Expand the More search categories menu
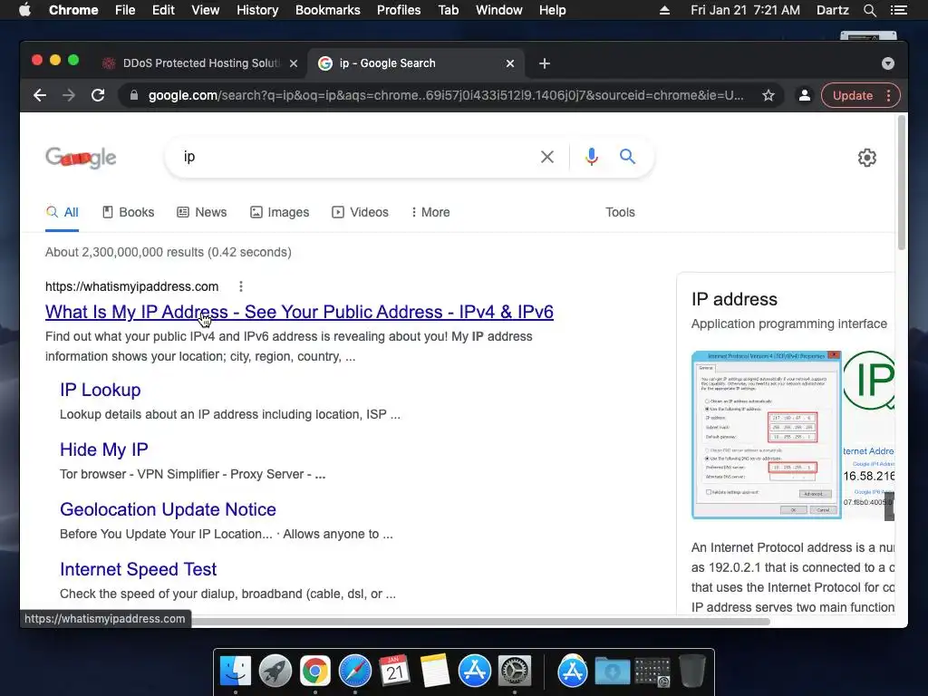928x696 pixels. [430, 212]
